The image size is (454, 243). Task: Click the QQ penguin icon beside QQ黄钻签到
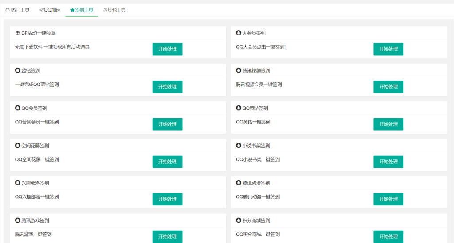pyautogui.click(x=238, y=108)
